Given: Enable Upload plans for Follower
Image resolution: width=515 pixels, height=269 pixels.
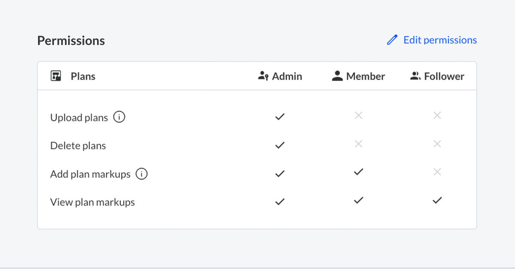Looking at the screenshot, I should (437, 115).
